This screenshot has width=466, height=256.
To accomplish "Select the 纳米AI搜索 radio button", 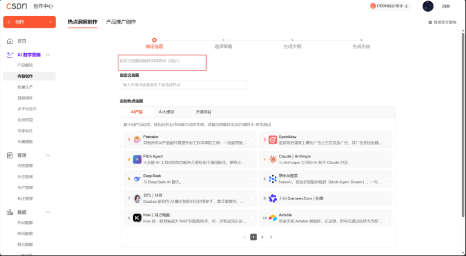I will [x=387, y=179].
